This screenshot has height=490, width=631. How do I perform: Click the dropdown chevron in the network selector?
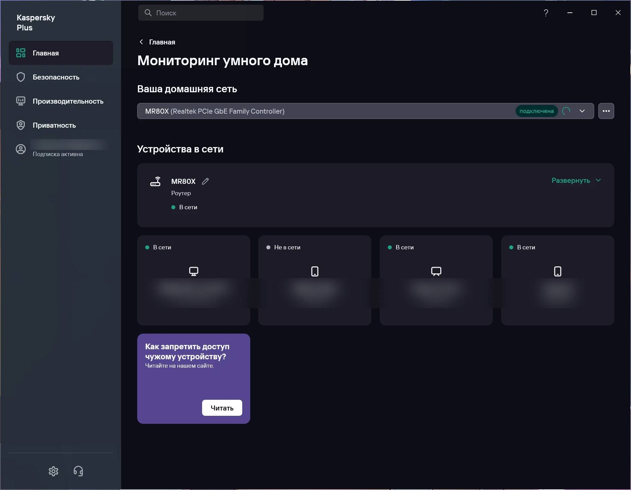(582, 111)
